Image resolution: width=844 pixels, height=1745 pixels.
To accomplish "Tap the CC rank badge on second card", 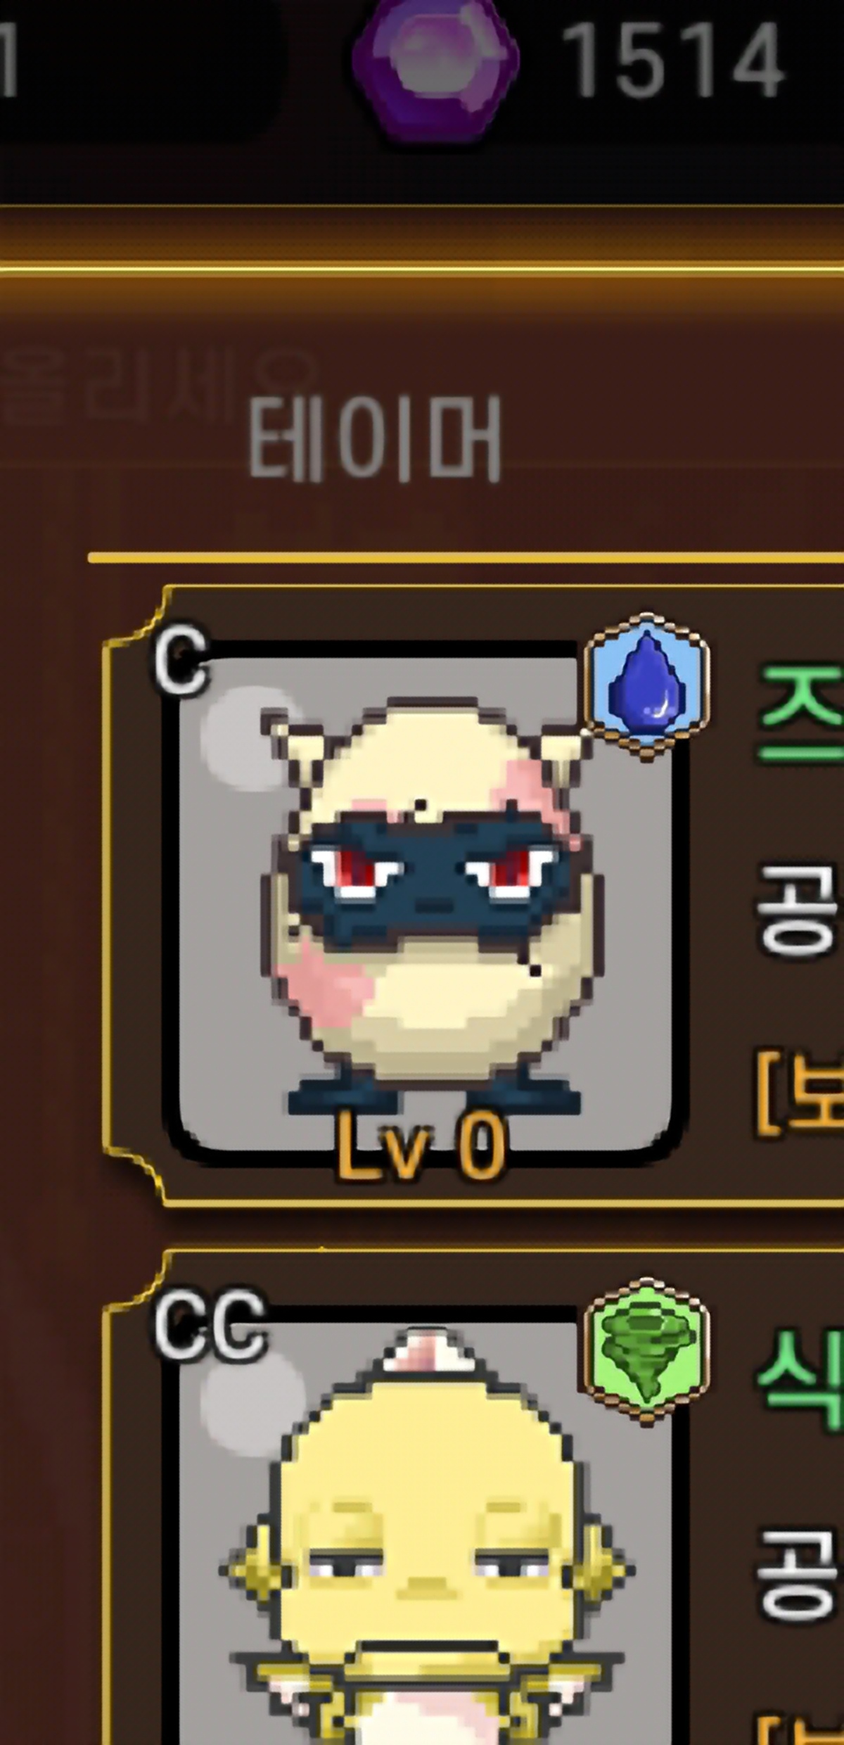I will [211, 1326].
